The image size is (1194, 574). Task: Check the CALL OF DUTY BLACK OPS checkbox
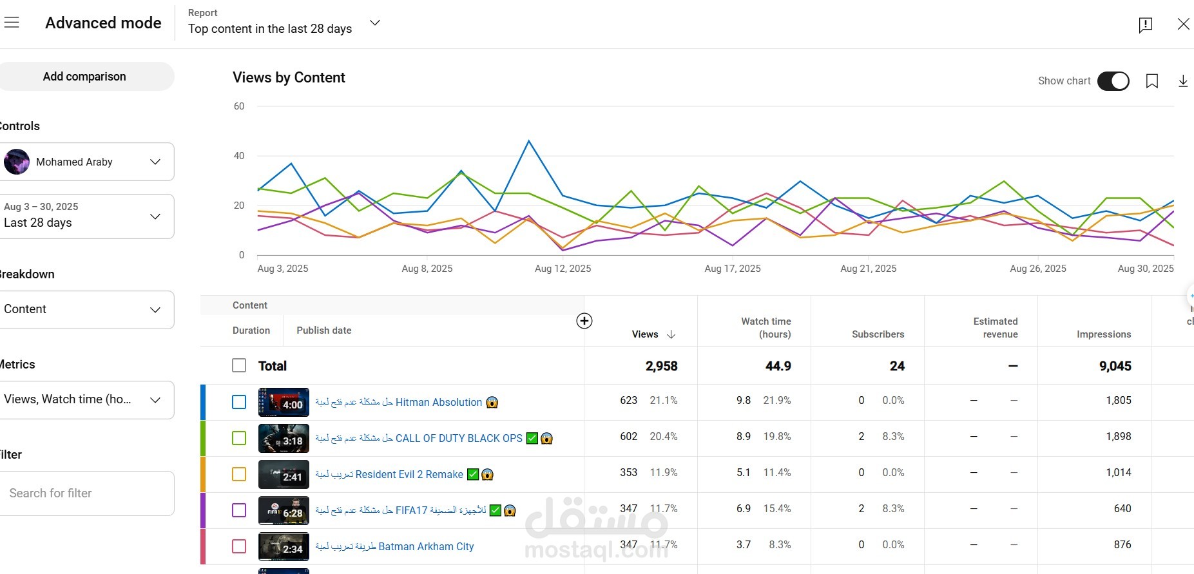(239, 438)
